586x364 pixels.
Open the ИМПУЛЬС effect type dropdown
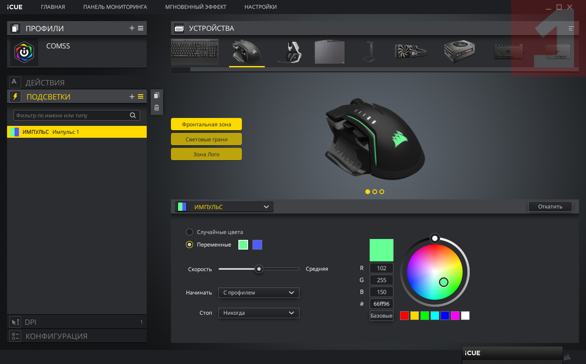[224, 207]
